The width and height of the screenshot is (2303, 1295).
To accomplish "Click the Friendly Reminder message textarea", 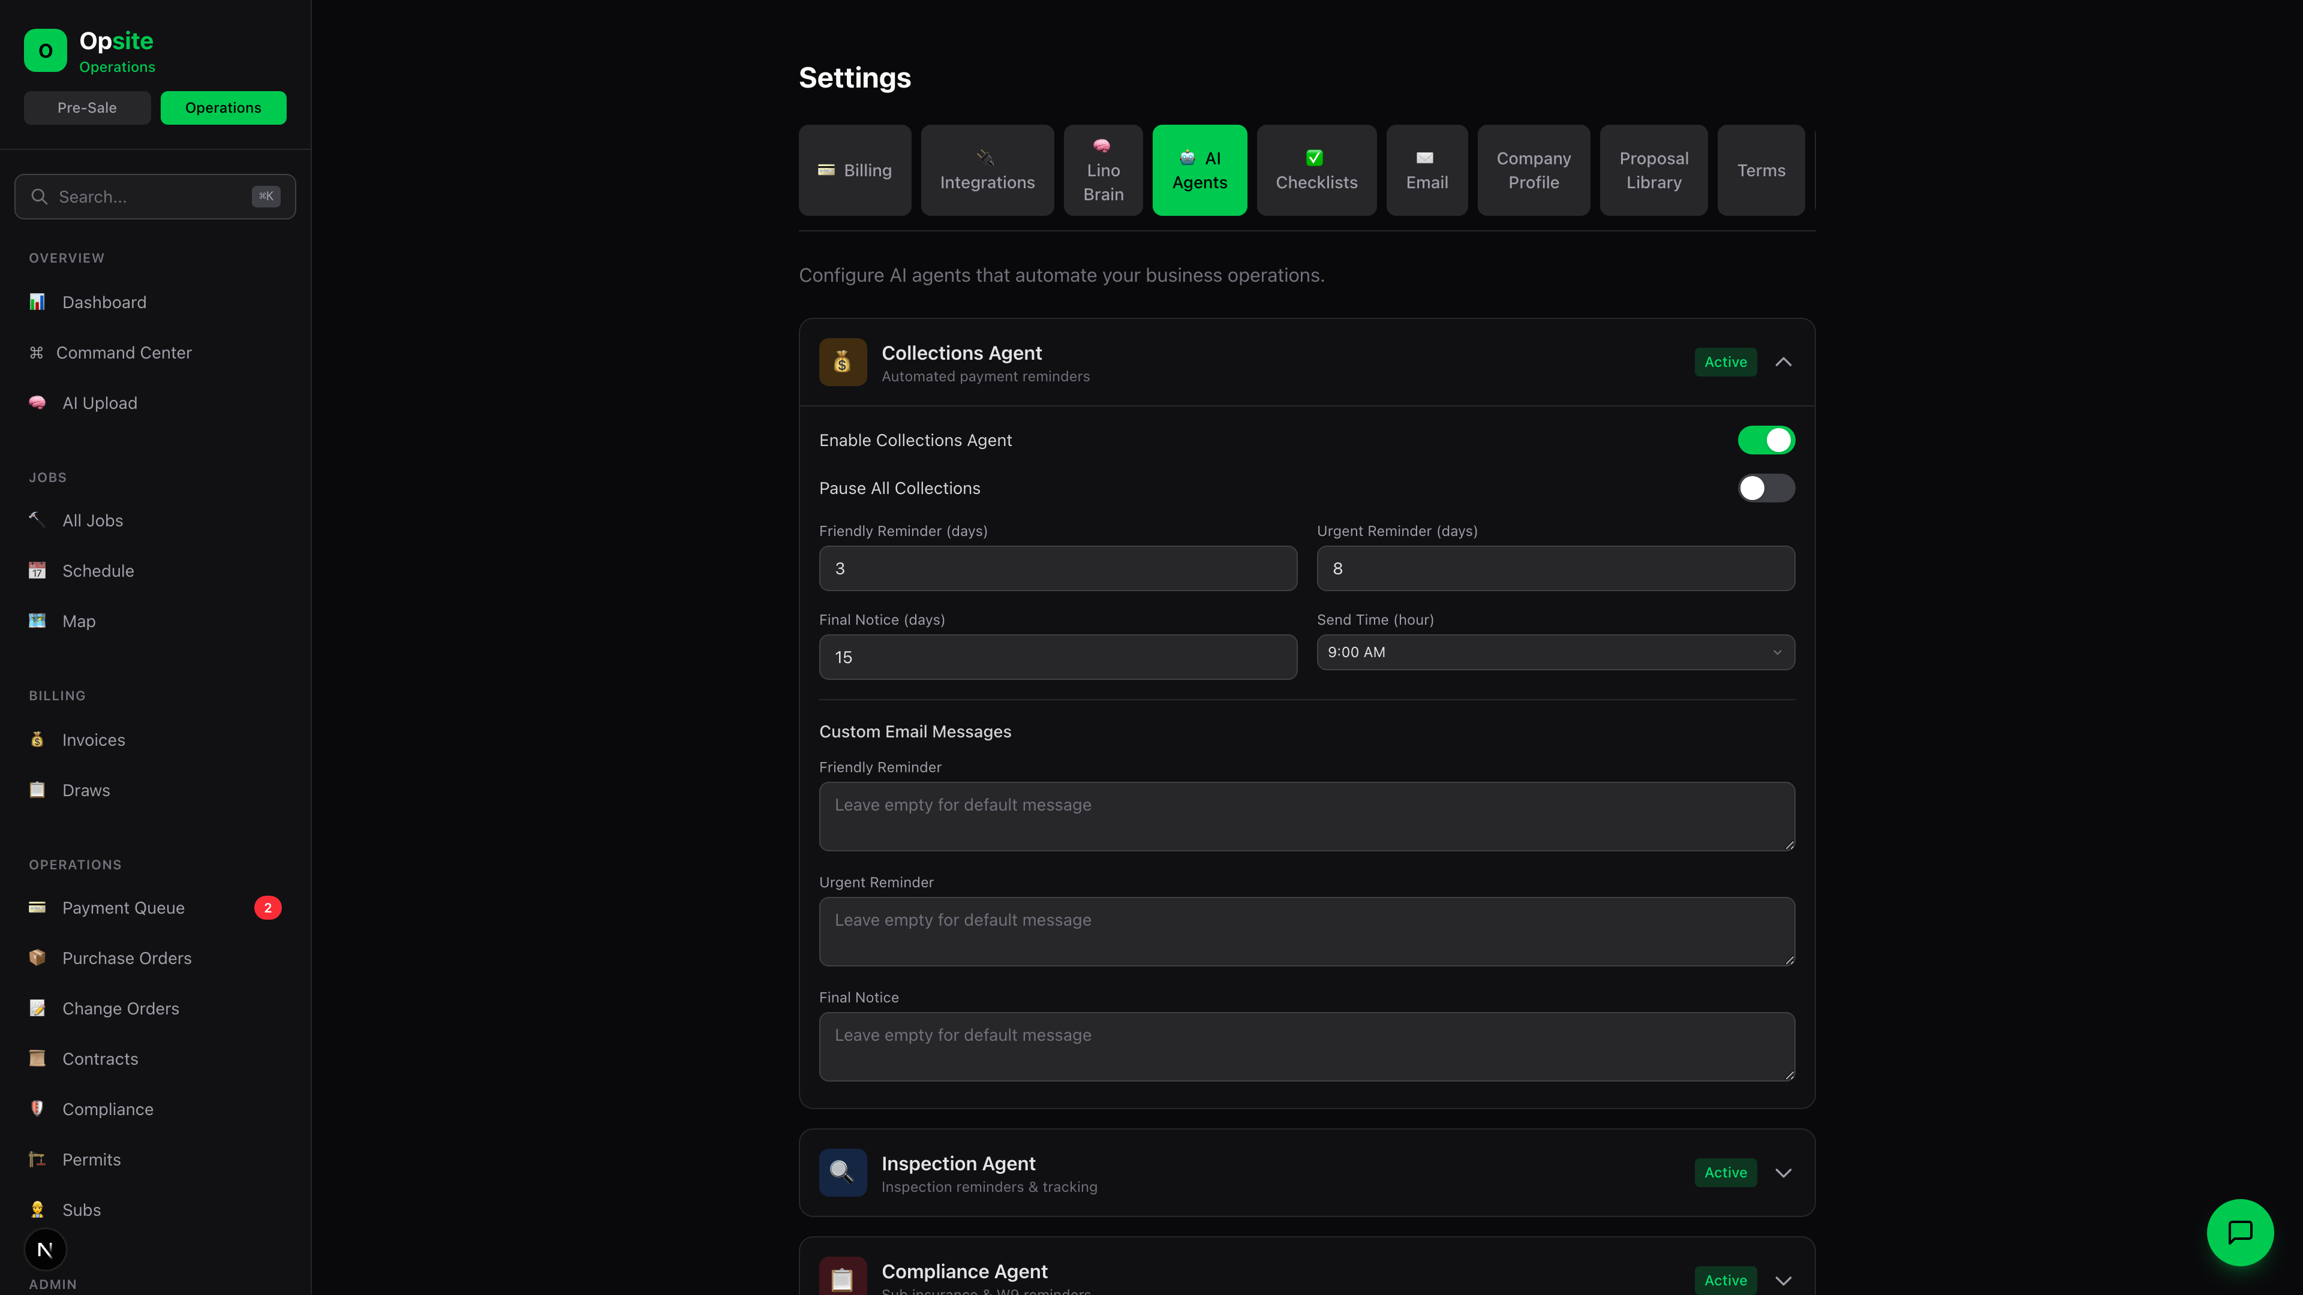I will [x=1307, y=817].
